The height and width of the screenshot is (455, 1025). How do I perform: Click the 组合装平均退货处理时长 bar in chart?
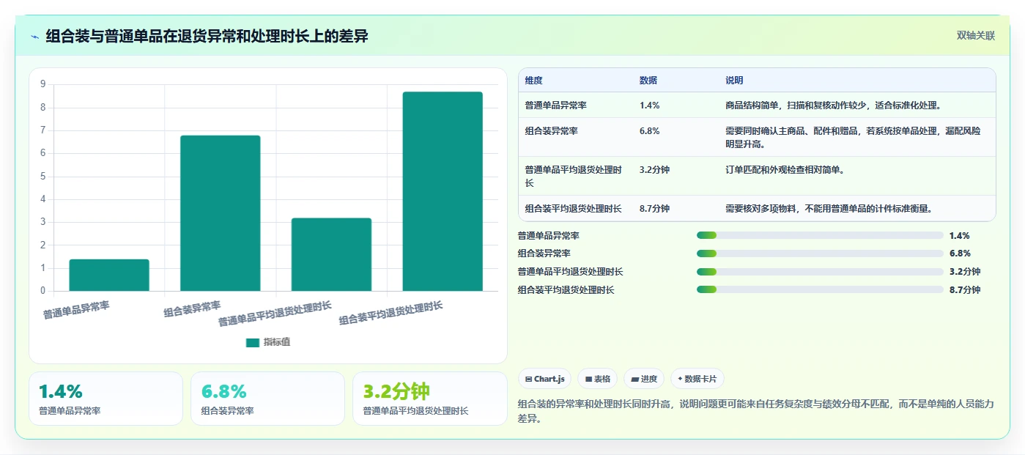coord(443,191)
